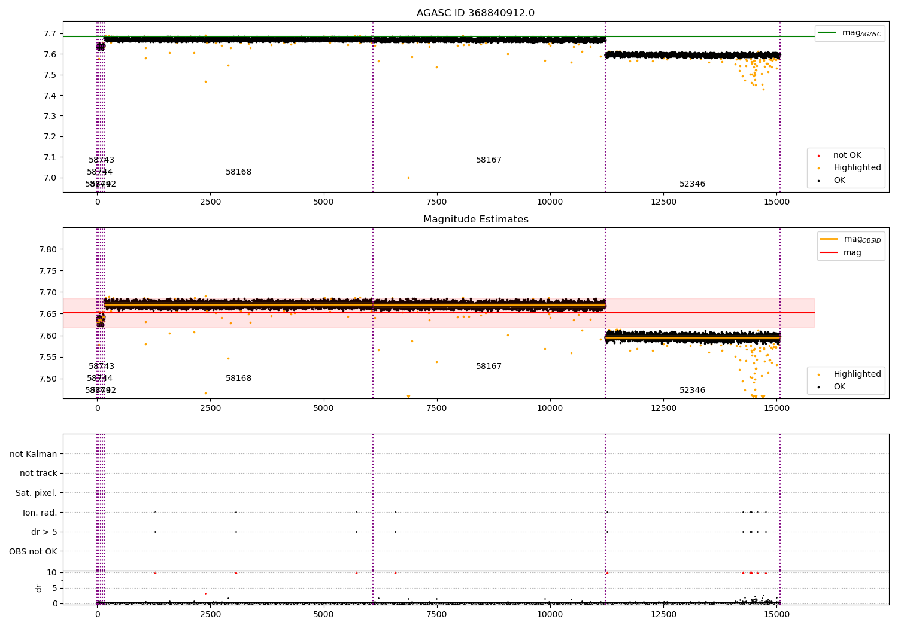Image resolution: width=898 pixels, height=628 pixels.
Task: Click y-axis tick 7.0 in top plot
Action: pos(51,178)
